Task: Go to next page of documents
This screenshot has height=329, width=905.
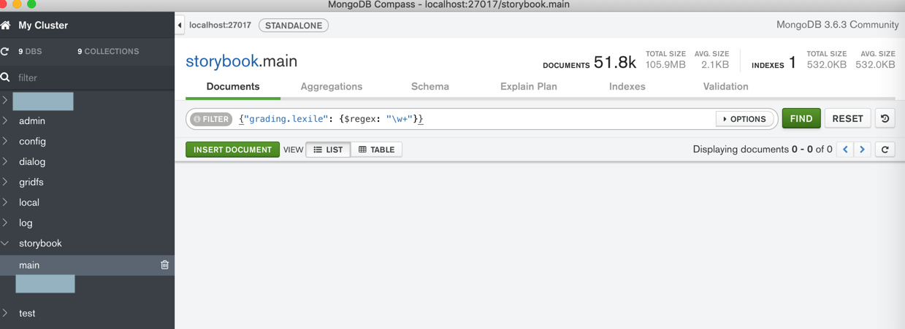Action: [x=863, y=150]
